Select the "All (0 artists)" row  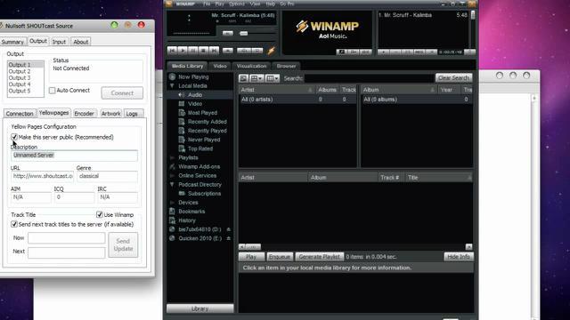[x=297, y=100]
